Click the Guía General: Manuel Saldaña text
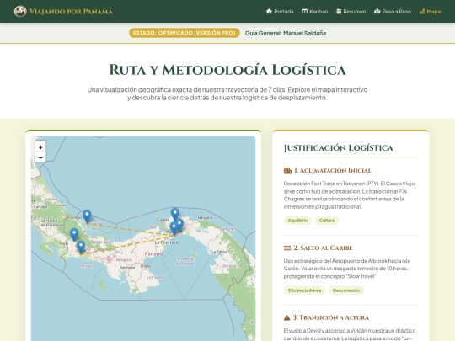Image resolution: width=455 pixels, height=341 pixels. (x=286, y=33)
